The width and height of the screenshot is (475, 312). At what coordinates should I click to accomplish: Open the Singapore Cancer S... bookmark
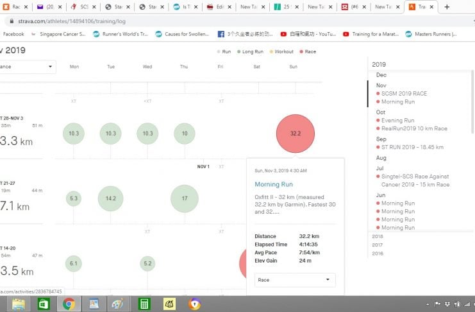point(58,34)
